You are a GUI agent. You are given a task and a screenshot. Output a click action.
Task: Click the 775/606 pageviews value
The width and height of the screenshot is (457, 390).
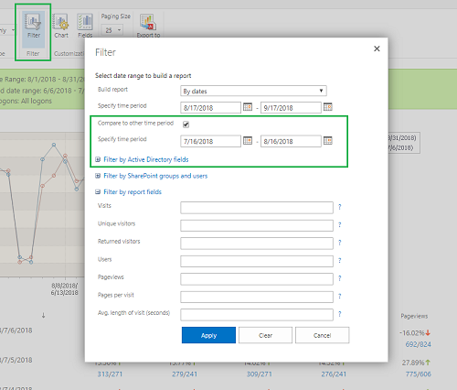click(418, 374)
